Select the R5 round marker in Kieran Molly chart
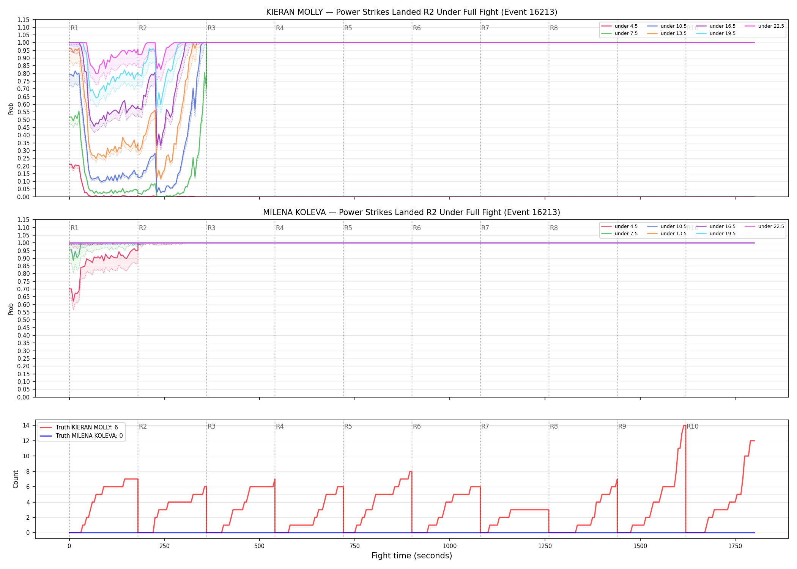797x569 pixels. click(348, 28)
